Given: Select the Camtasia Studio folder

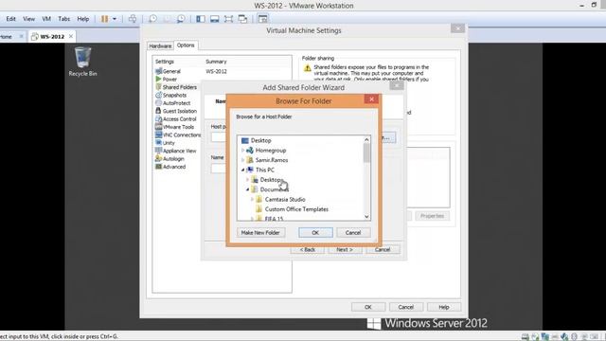Looking at the screenshot, I should [x=280, y=200].
